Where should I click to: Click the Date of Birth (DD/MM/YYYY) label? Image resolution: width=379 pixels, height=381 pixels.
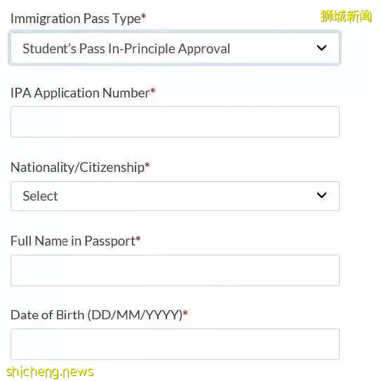97,315
